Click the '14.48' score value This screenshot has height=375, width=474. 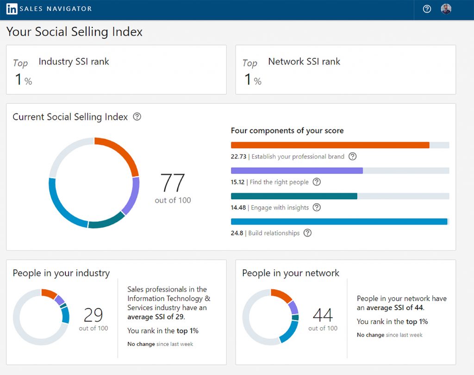coord(238,208)
